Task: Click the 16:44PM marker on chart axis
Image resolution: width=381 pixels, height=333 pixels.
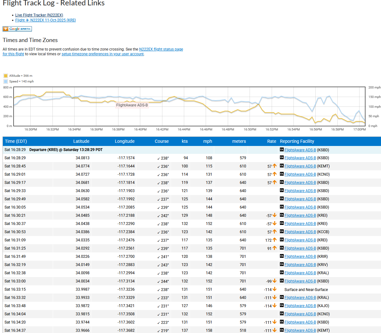Action: pyautogui.click(x=184, y=129)
